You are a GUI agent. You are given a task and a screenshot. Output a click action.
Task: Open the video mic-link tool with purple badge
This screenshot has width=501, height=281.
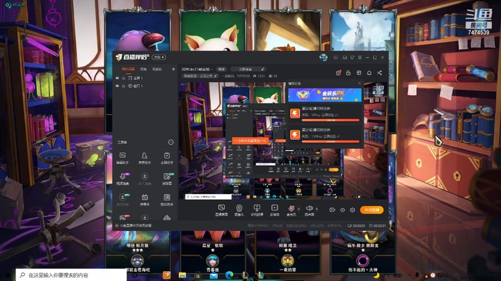(x=122, y=179)
